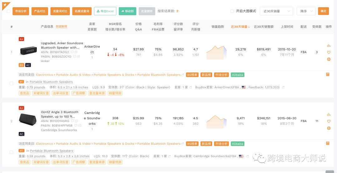Open Portable Bluetooth Speakers category link in Anker row
This screenshot has width=337, height=173.
[x=159, y=75]
